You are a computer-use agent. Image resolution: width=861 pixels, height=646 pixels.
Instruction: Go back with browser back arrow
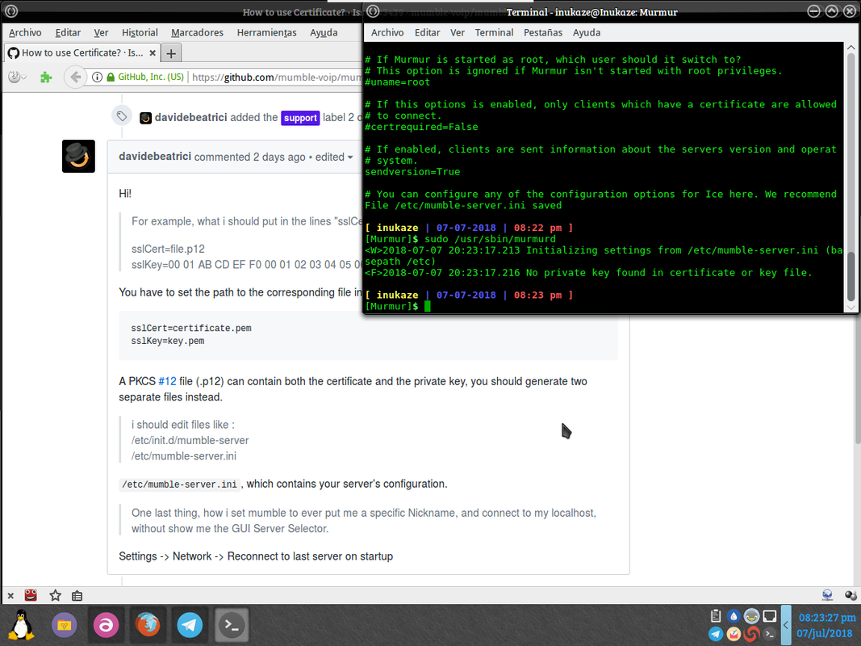[75, 77]
